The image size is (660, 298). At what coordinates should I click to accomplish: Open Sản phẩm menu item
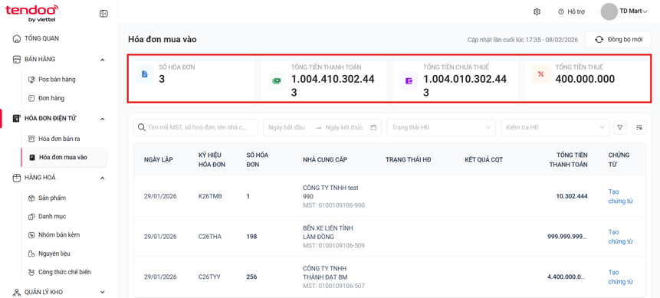52,198
